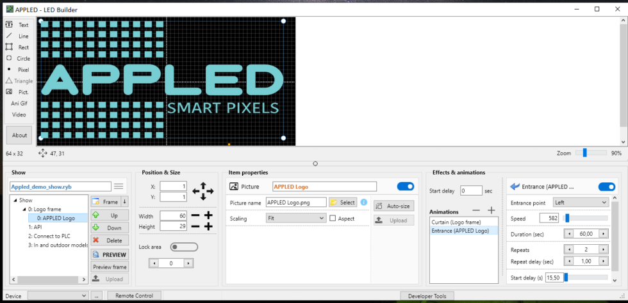Check the Aspect checkbox
This screenshot has width=628, height=303.
(x=333, y=218)
